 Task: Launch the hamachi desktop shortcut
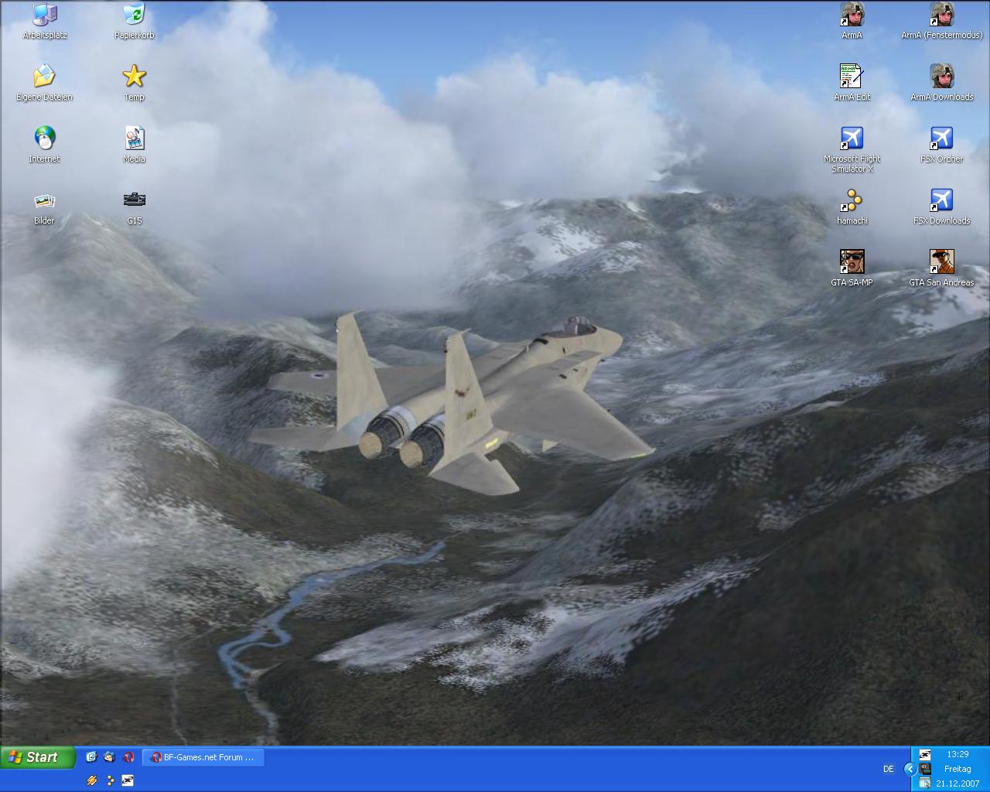click(852, 201)
